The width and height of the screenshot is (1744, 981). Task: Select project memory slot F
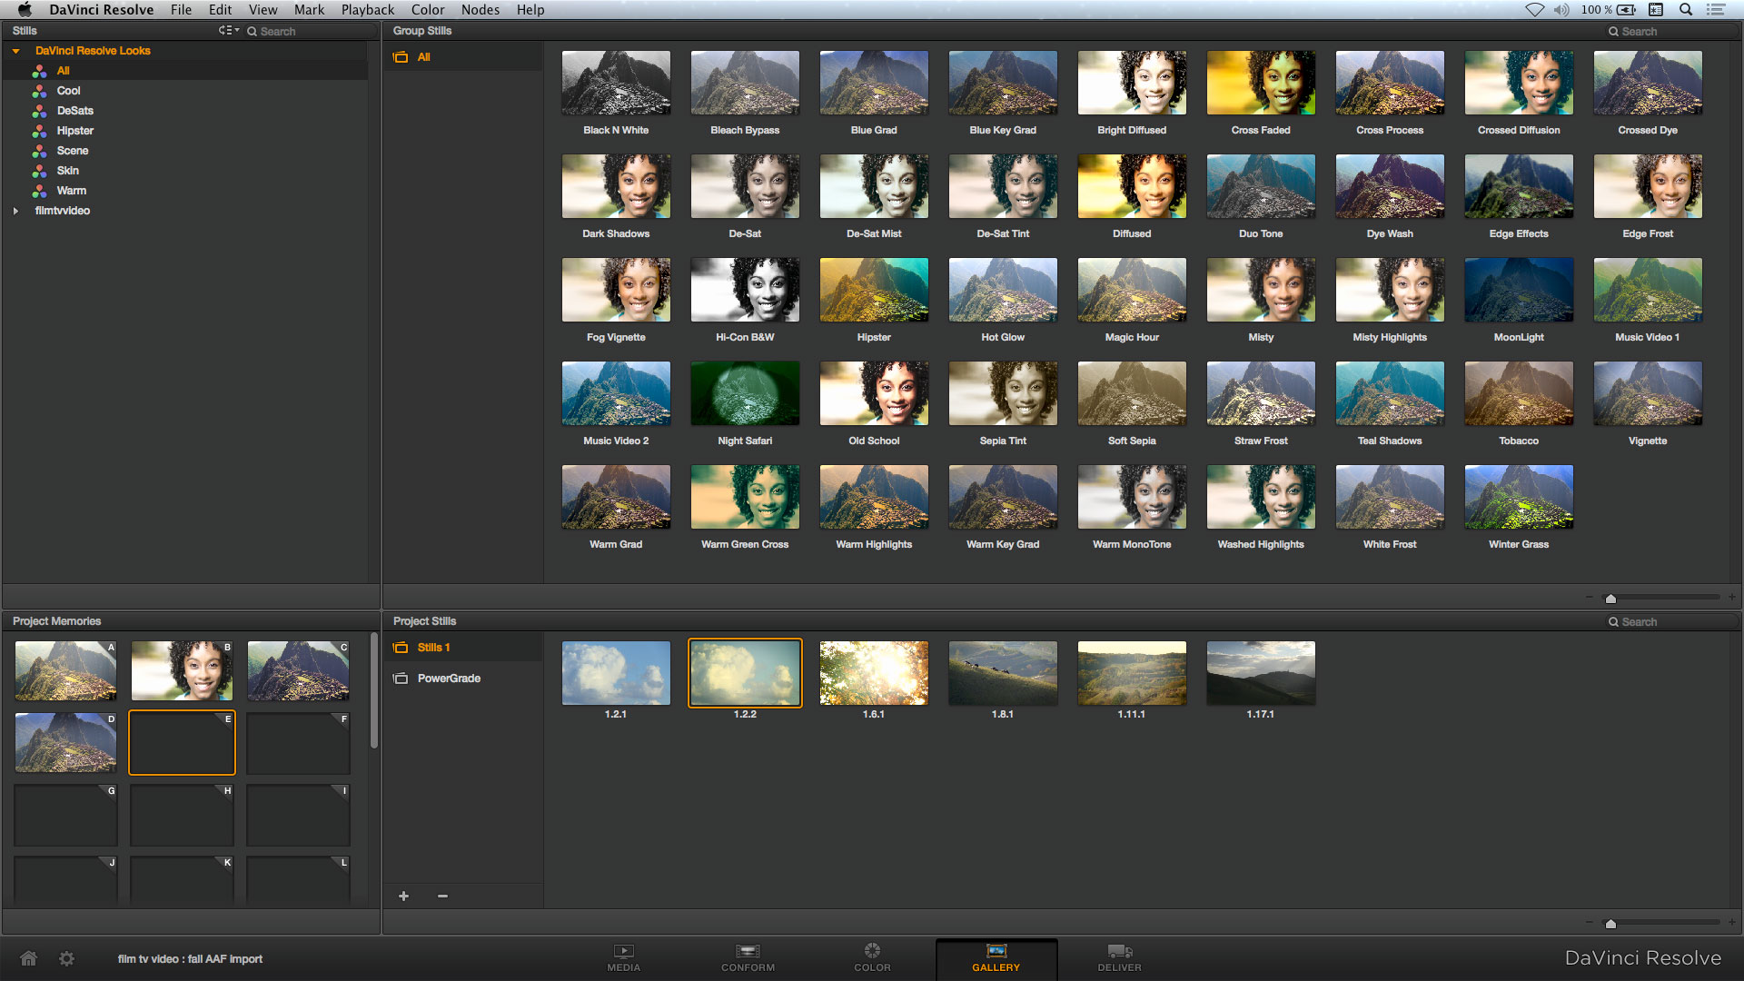(x=298, y=743)
